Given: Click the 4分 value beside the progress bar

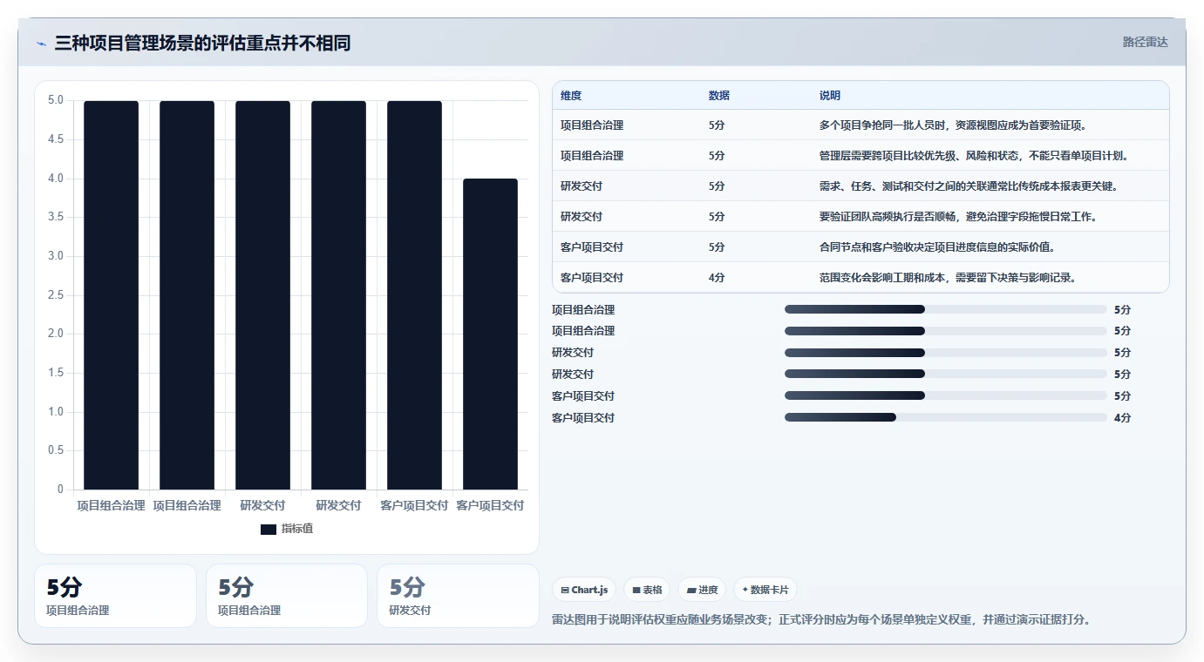Looking at the screenshot, I should [1122, 418].
